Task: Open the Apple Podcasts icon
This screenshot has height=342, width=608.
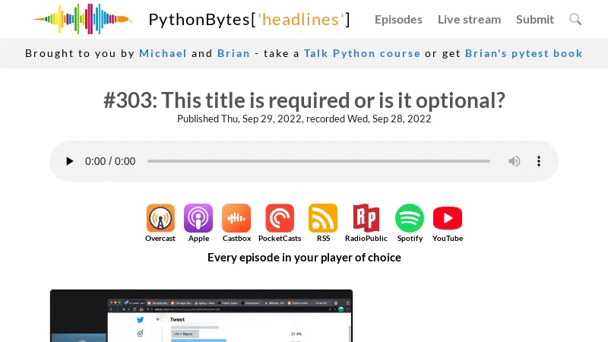Action: pos(198,218)
